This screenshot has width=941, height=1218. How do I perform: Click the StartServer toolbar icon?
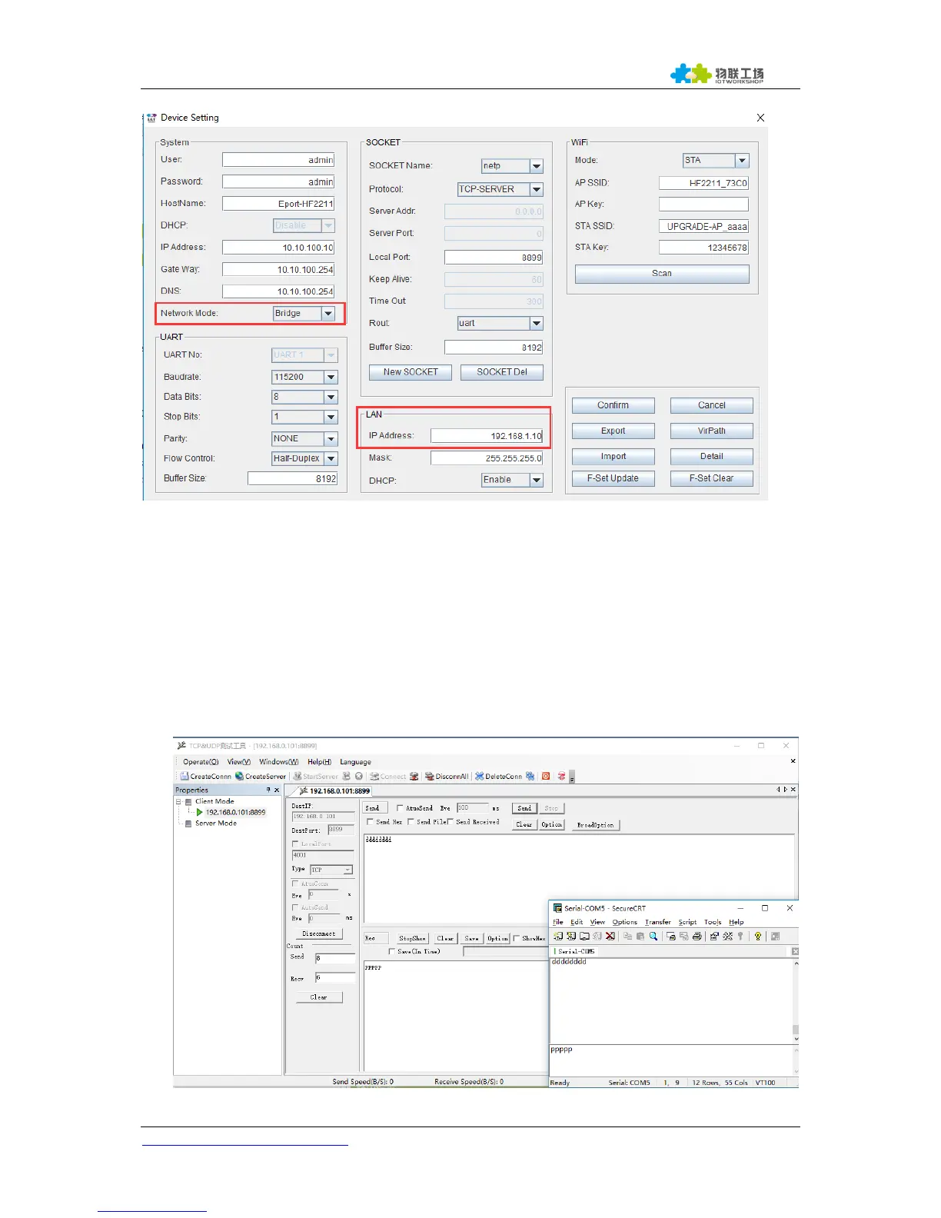point(298,776)
